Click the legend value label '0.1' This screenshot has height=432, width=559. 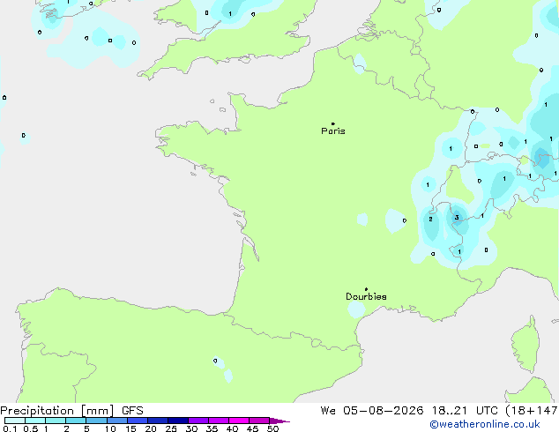pyautogui.click(x=10, y=428)
